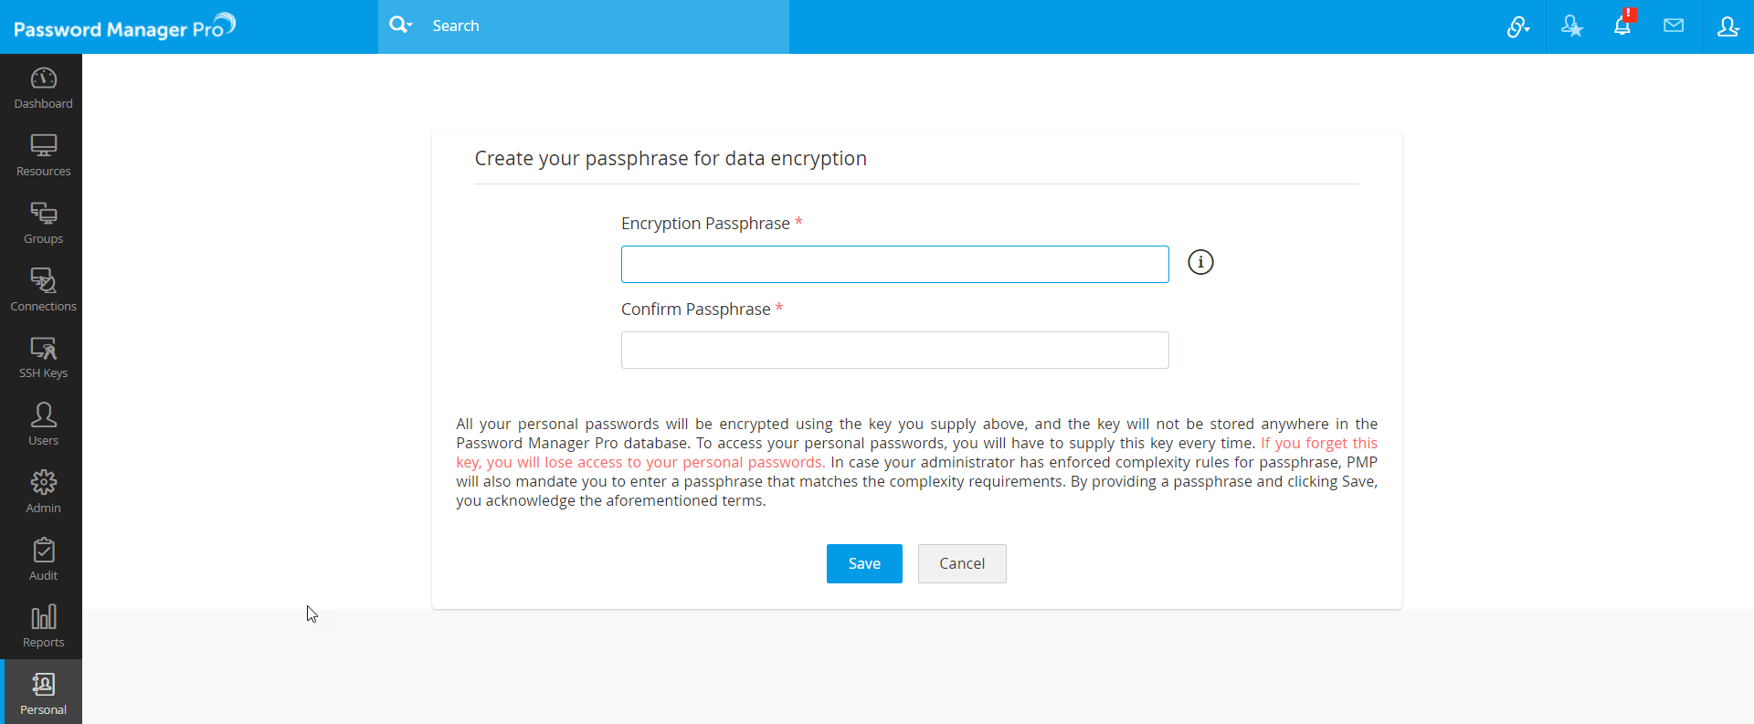Viewport: 1754px width, 724px height.
Task: Go to Resources in the sidebar
Action: point(43,155)
